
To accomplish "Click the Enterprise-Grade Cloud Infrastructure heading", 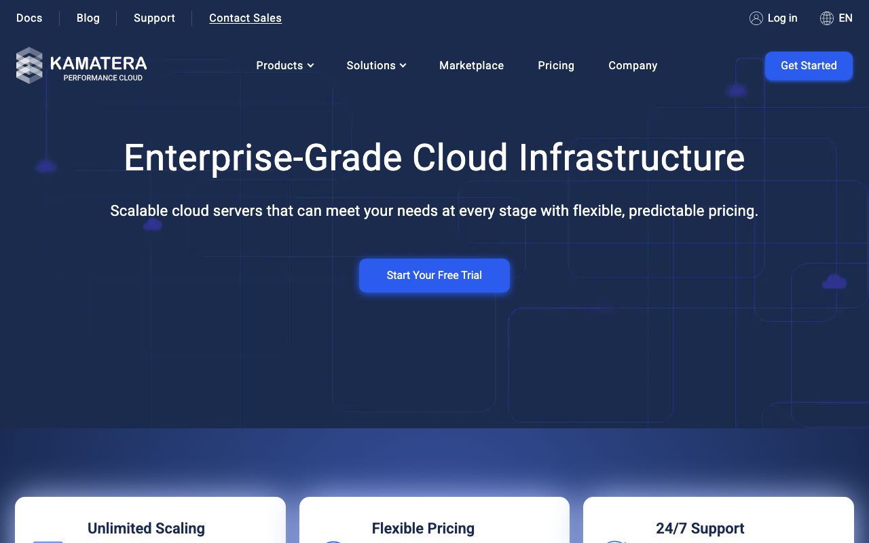I will click(x=434, y=157).
